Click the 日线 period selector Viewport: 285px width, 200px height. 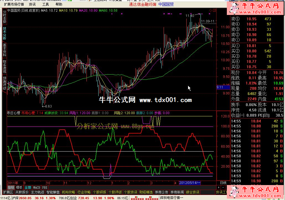pyautogui.click(x=223, y=183)
